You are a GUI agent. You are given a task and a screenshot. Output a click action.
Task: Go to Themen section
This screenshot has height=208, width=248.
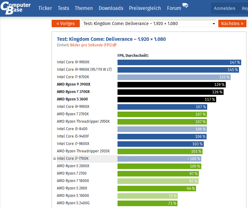click(84, 8)
